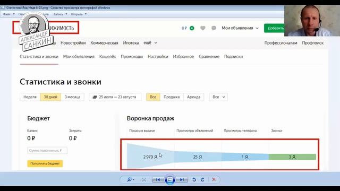Click the Просмотры телефона column label
The image size is (340, 191).
pos(240,131)
